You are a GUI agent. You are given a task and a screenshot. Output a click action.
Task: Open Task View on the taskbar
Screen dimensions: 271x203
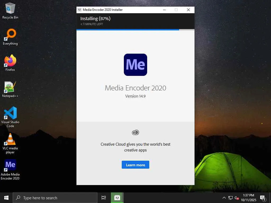coord(104,198)
